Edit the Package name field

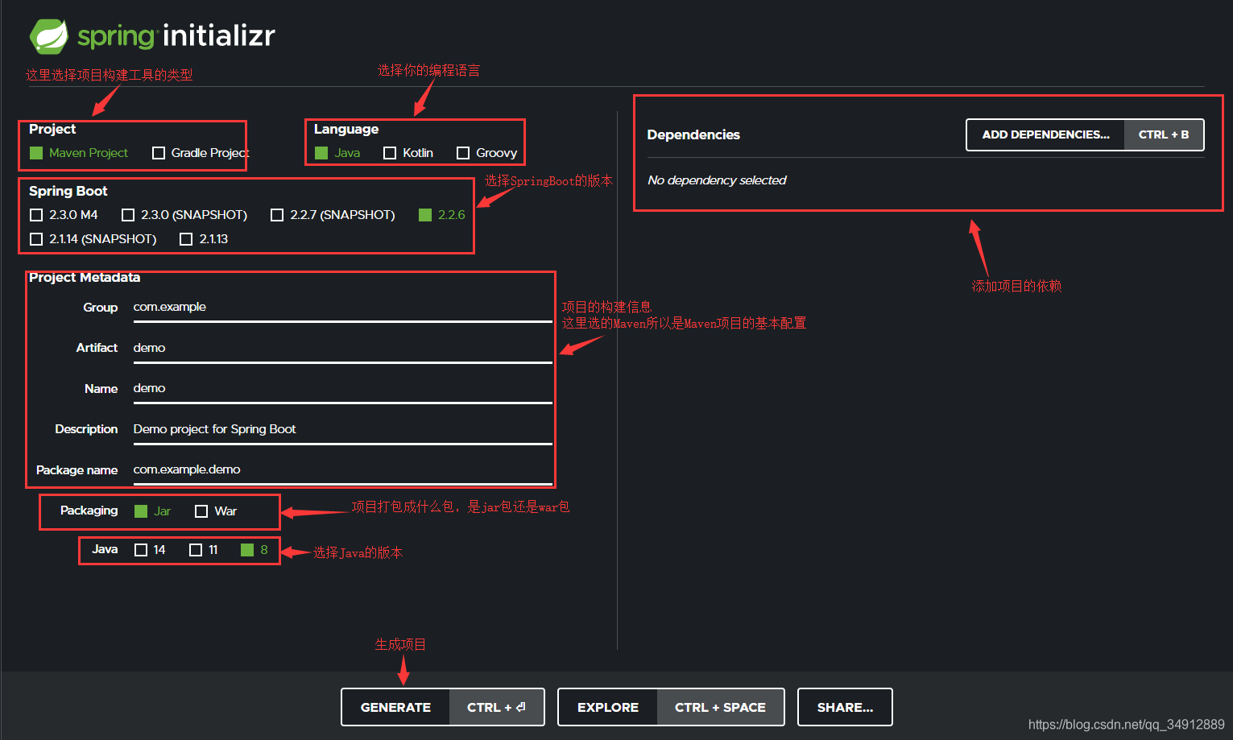point(342,469)
